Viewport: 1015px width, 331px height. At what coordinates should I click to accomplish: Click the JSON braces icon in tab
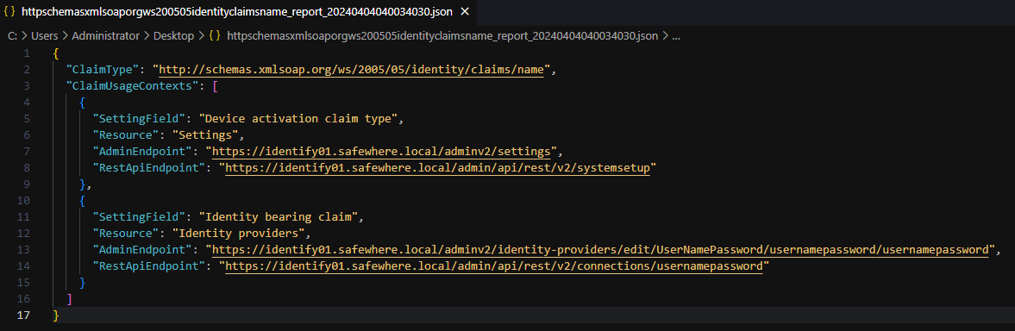point(9,12)
